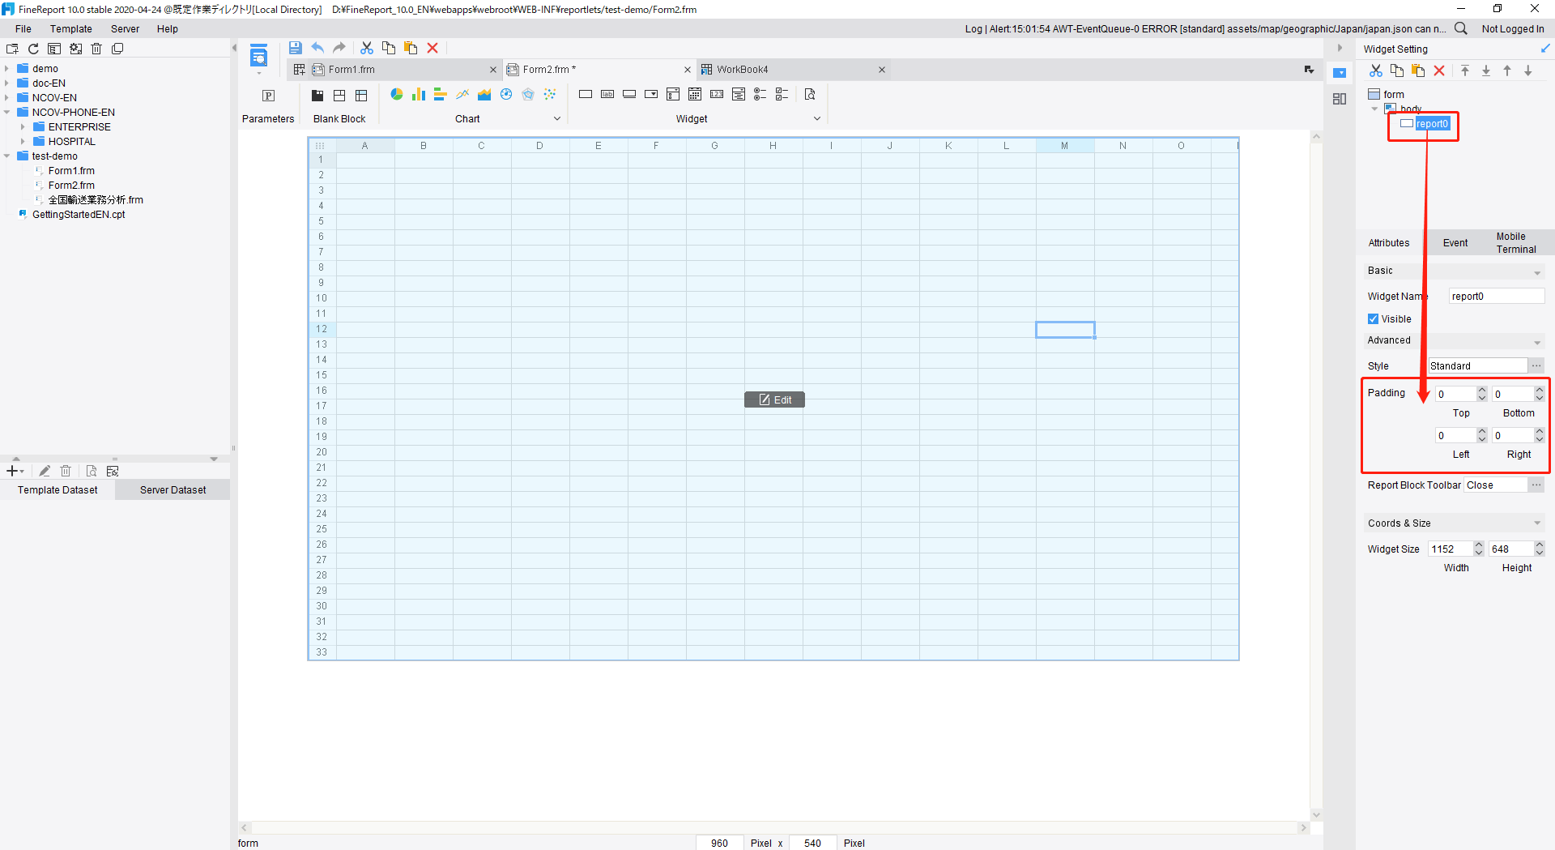Collapse the Coords & Size section
This screenshot has width=1555, height=850.
(x=1537, y=523)
